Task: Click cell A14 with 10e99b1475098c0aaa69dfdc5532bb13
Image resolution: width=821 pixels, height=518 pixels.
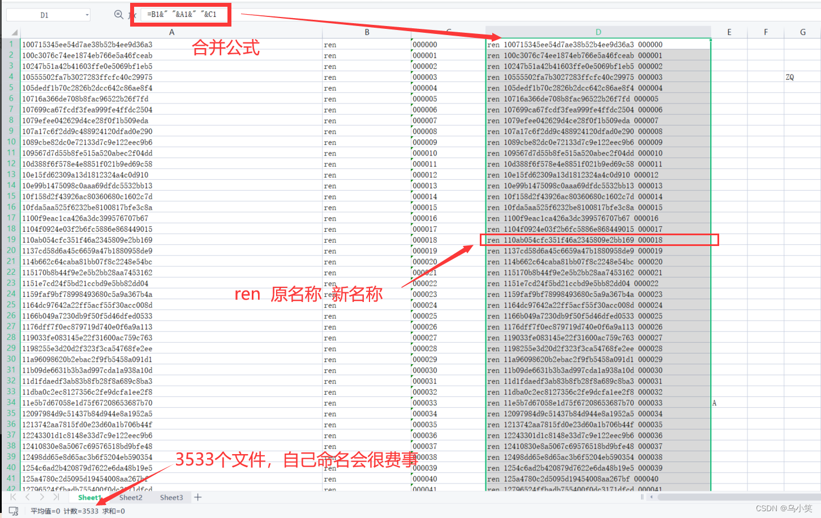Action: click(x=171, y=185)
